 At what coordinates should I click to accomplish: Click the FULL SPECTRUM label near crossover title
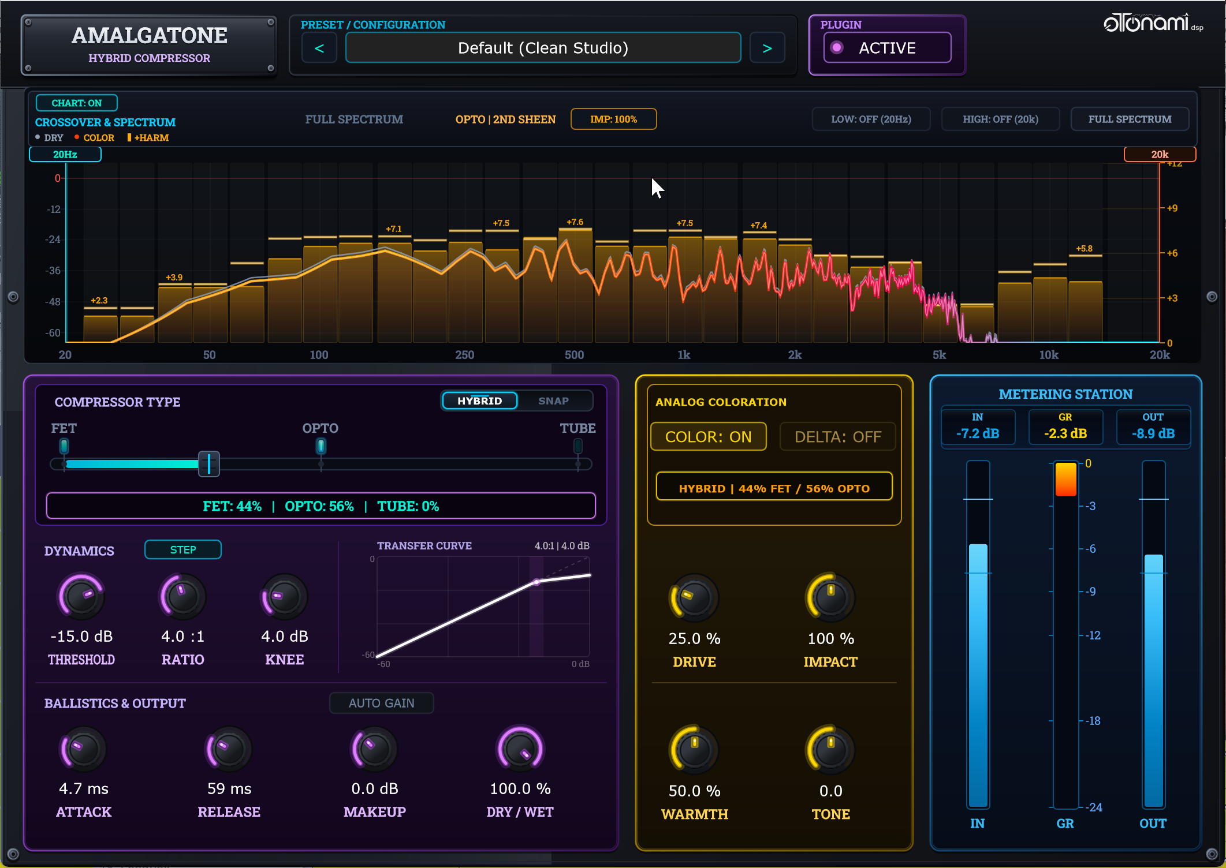pyautogui.click(x=354, y=119)
